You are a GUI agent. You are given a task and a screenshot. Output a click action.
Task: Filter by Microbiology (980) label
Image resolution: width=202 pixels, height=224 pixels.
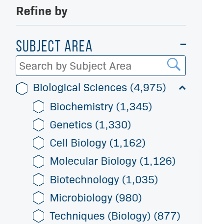pyautogui.click(x=96, y=198)
